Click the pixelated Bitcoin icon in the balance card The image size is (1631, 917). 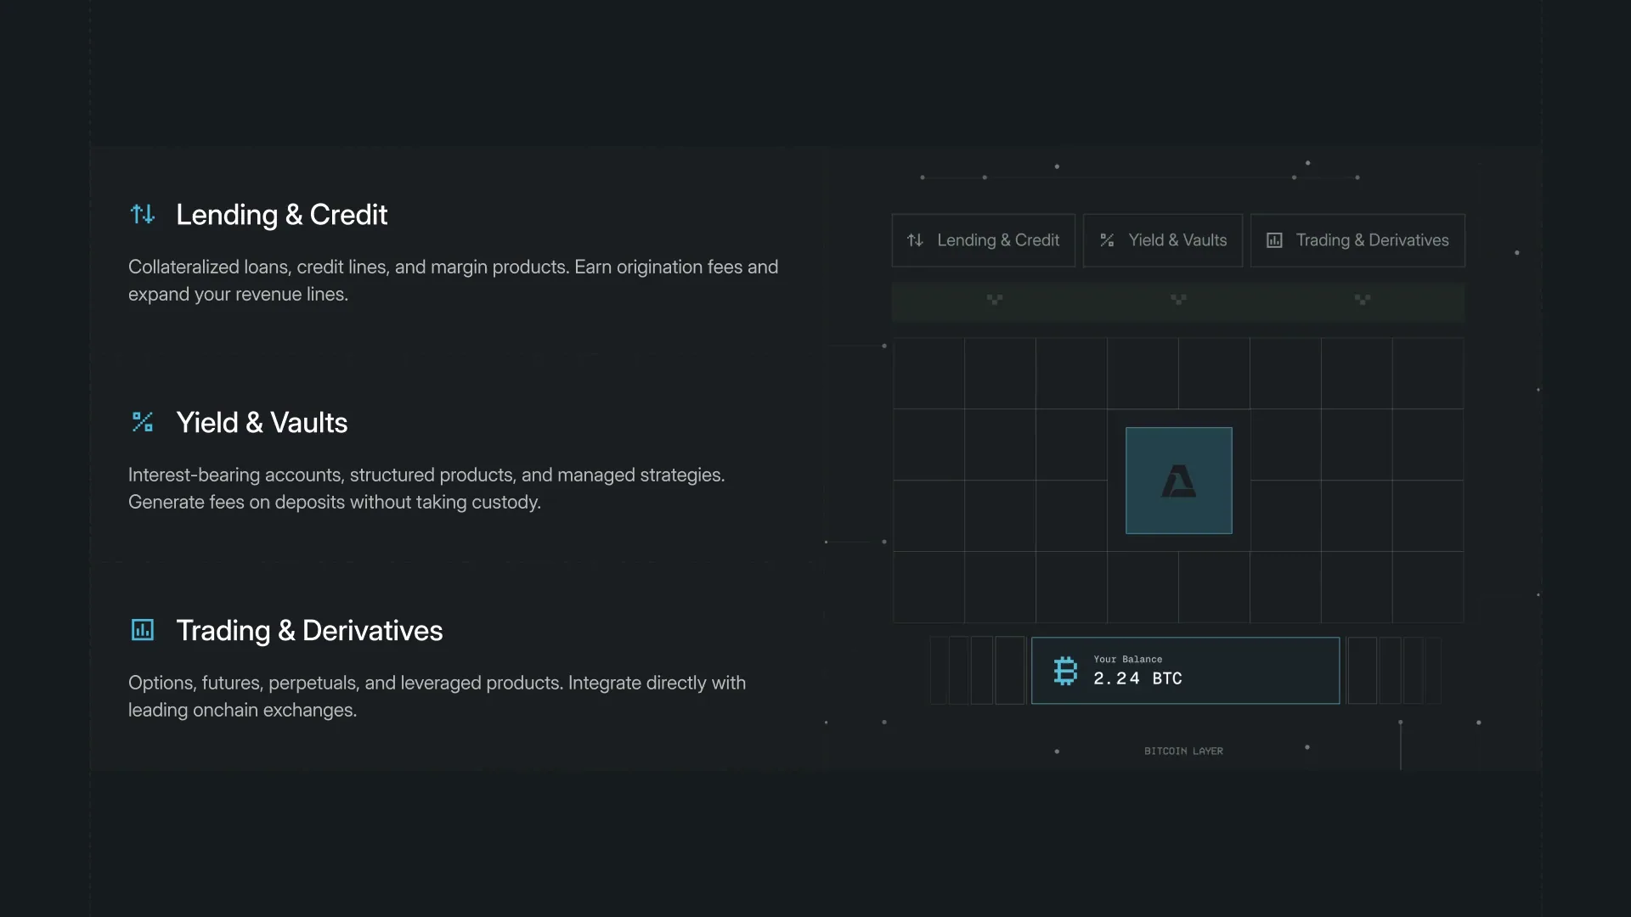1065,671
